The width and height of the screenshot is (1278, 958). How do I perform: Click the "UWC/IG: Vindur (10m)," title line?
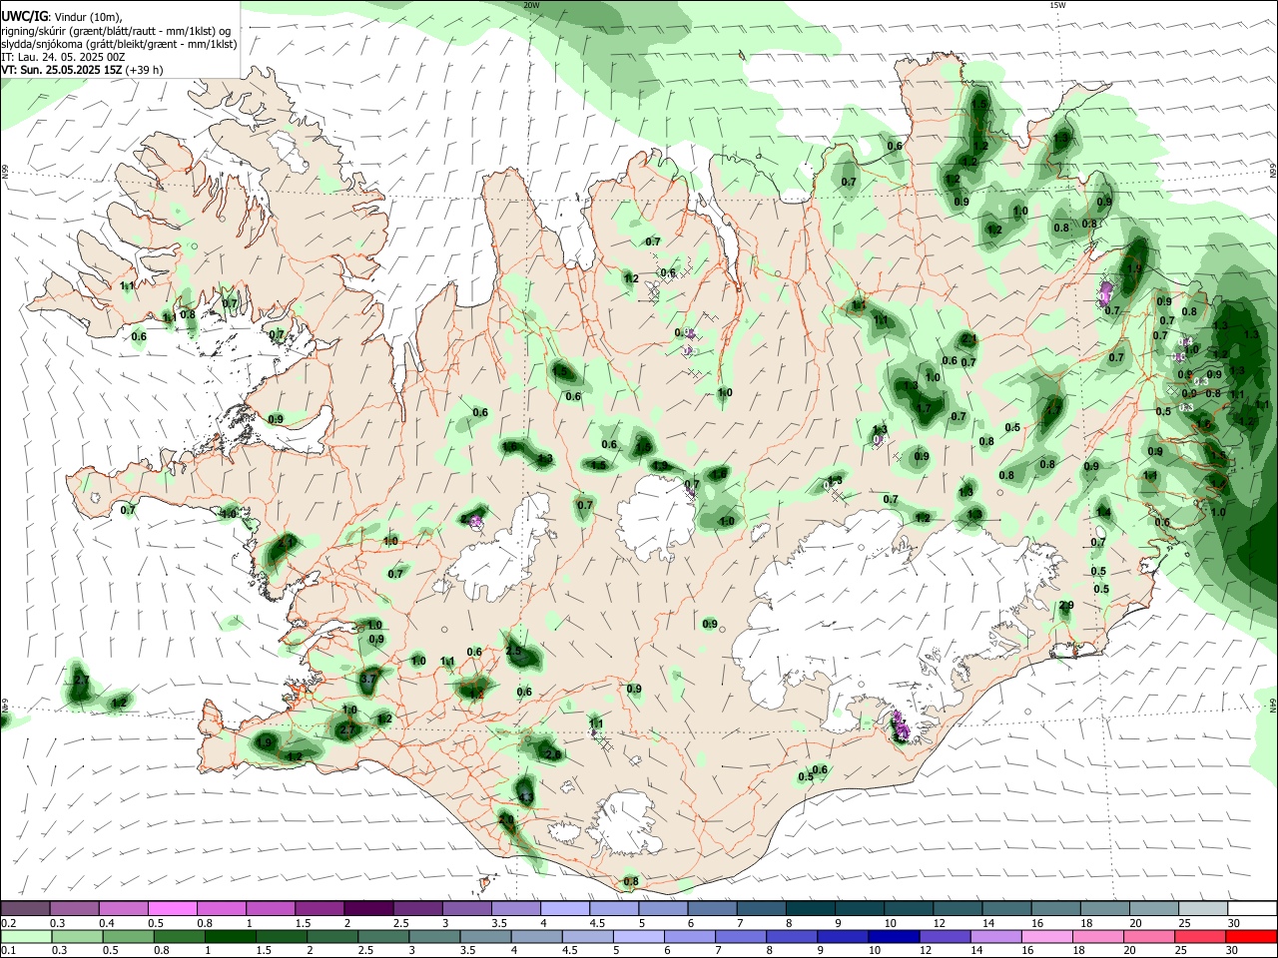click(62, 18)
